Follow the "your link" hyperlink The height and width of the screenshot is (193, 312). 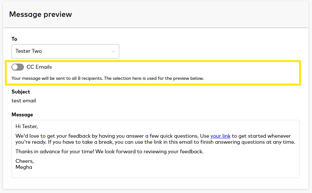click(x=220, y=136)
